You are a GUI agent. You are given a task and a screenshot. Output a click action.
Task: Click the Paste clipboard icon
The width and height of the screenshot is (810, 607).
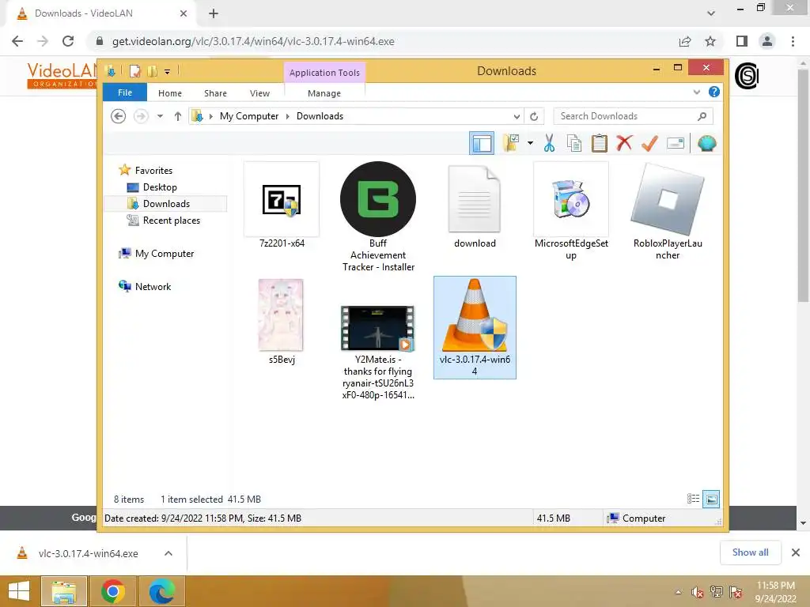point(600,144)
